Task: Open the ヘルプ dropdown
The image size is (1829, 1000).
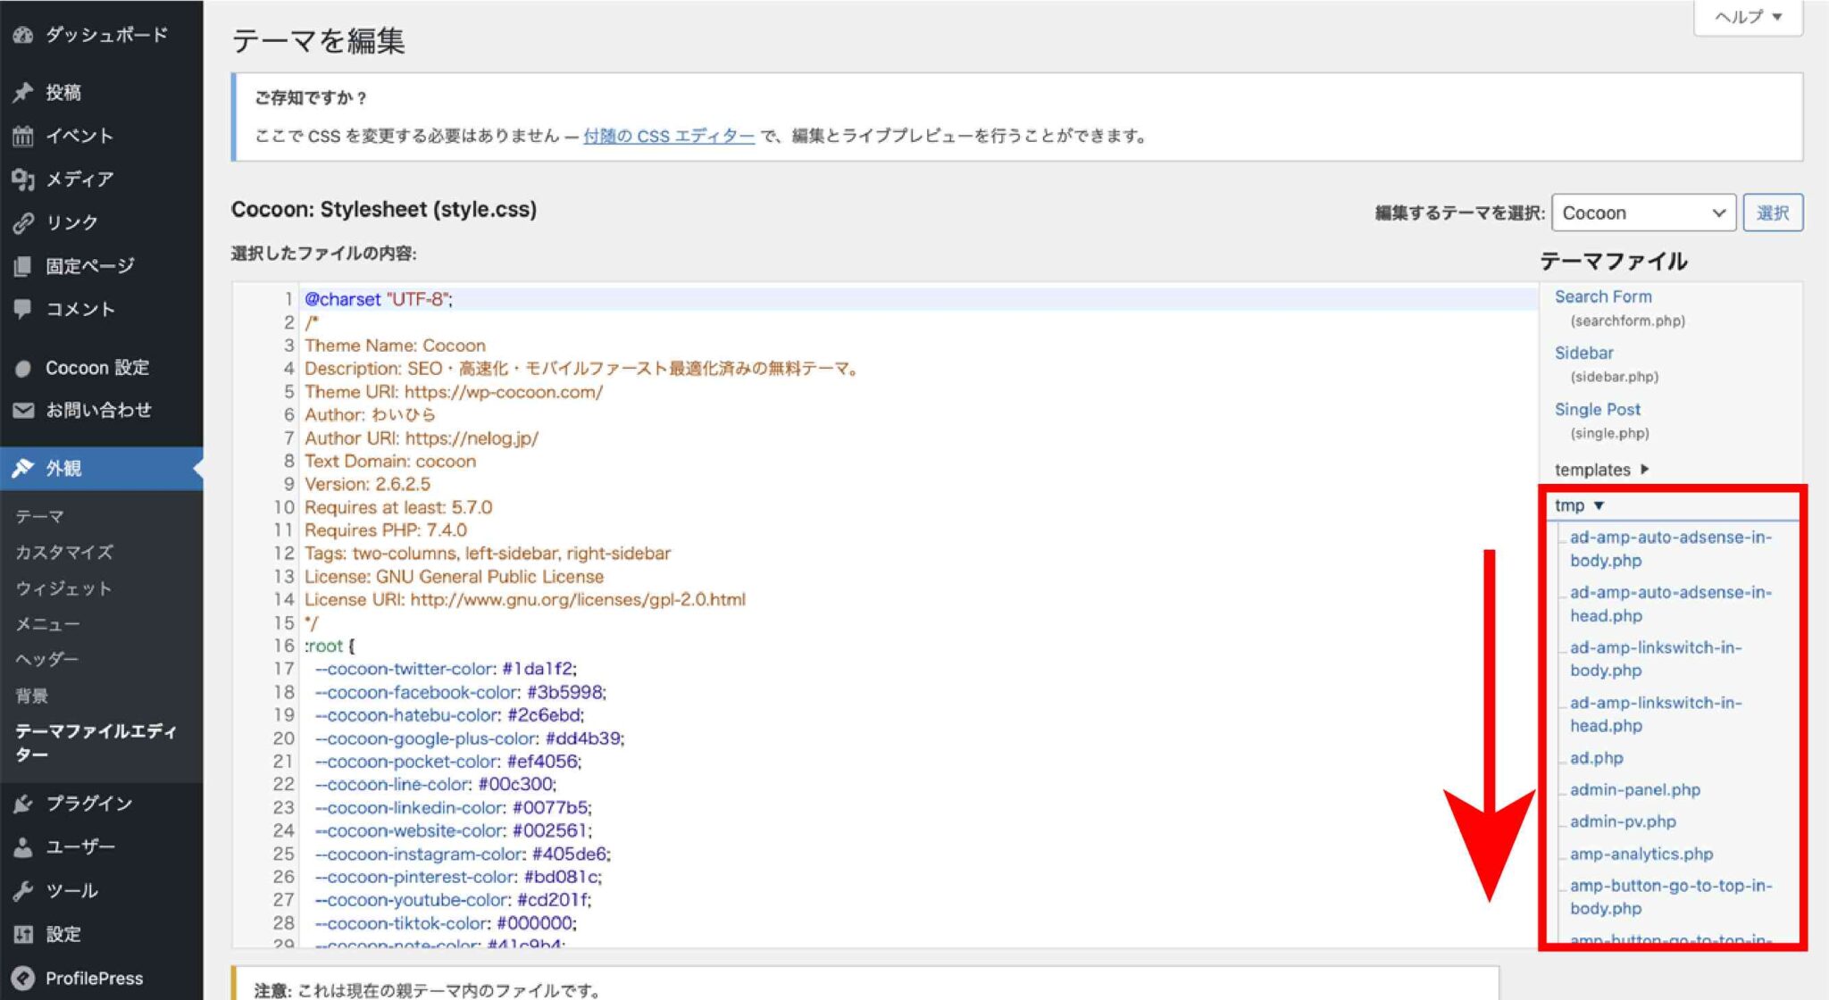Action: (x=1747, y=16)
